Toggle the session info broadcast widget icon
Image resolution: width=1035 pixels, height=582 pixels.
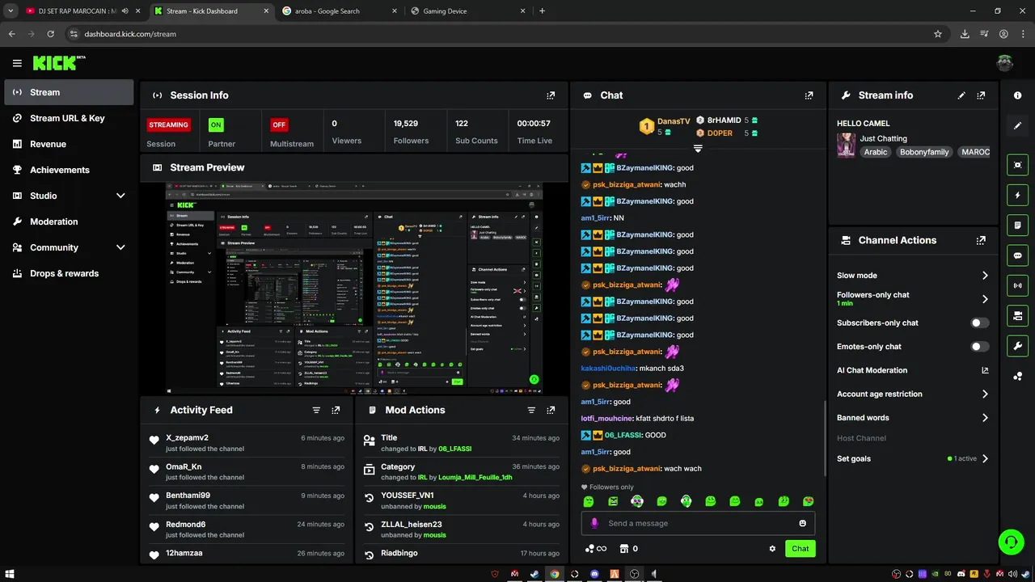pos(1018,285)
